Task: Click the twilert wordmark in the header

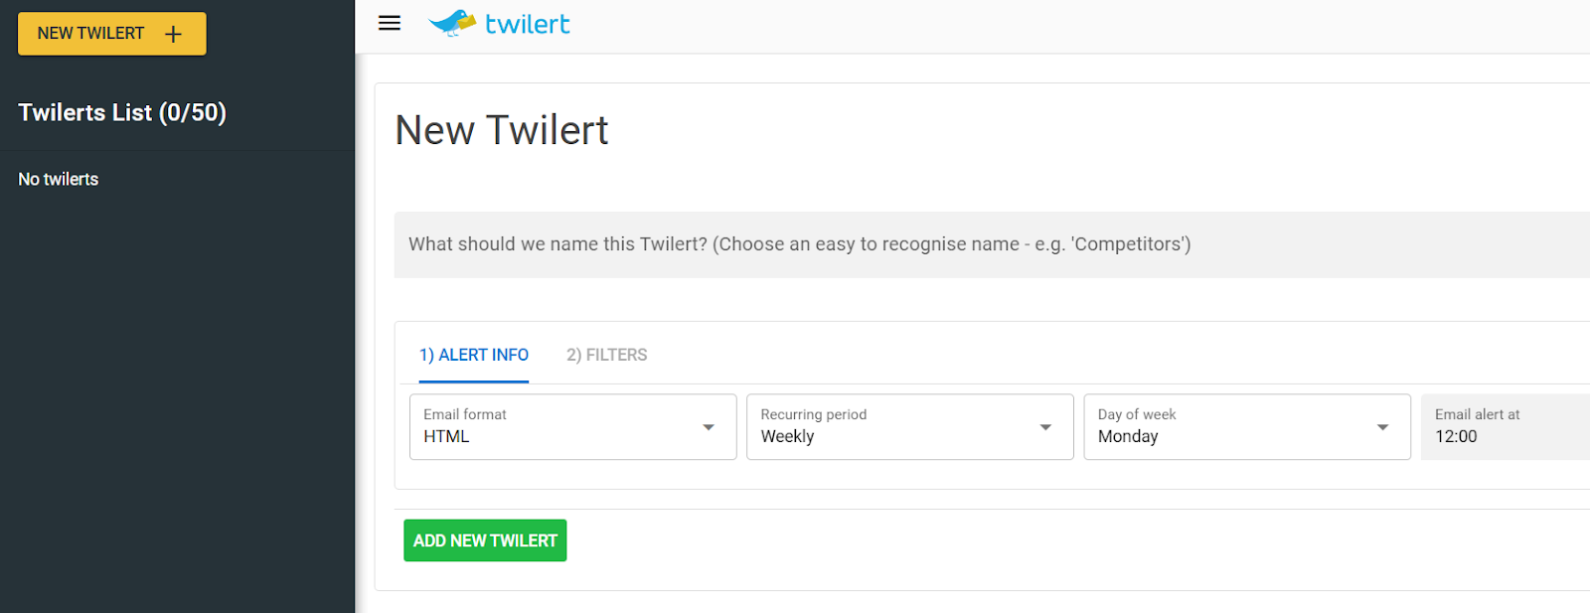Action: [528, 23]
